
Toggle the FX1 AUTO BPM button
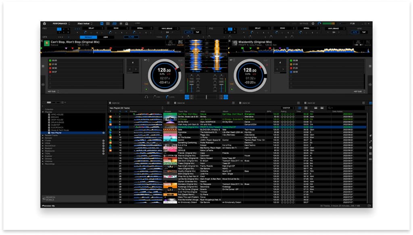click(188, 32)
